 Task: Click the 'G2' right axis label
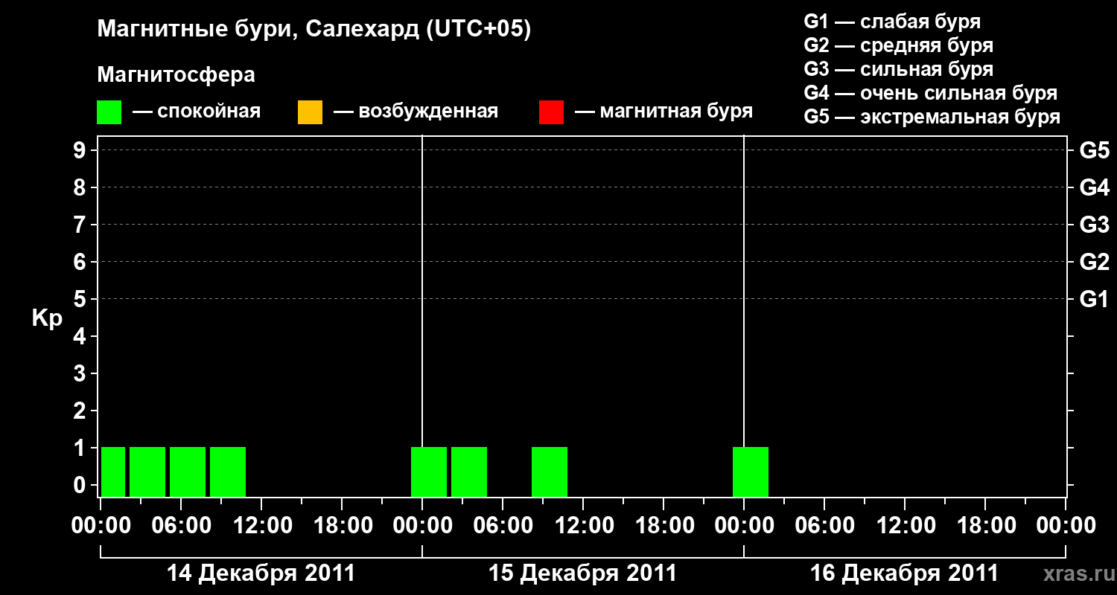pyautogui.click(x=1094, y=263)
